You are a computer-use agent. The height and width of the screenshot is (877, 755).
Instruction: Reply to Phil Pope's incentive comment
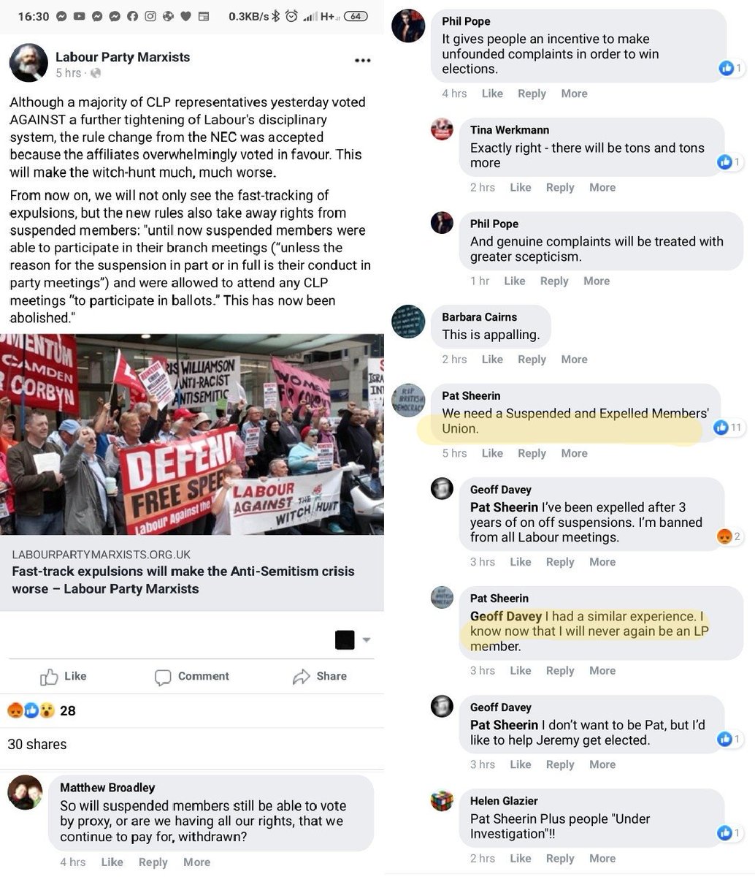(x=532, y=94)
